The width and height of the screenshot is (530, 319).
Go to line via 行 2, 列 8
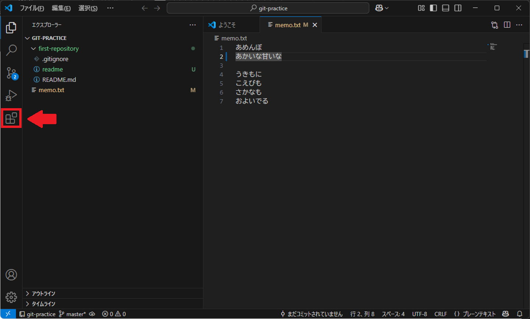pyautogui.click(x=363, y=314)
